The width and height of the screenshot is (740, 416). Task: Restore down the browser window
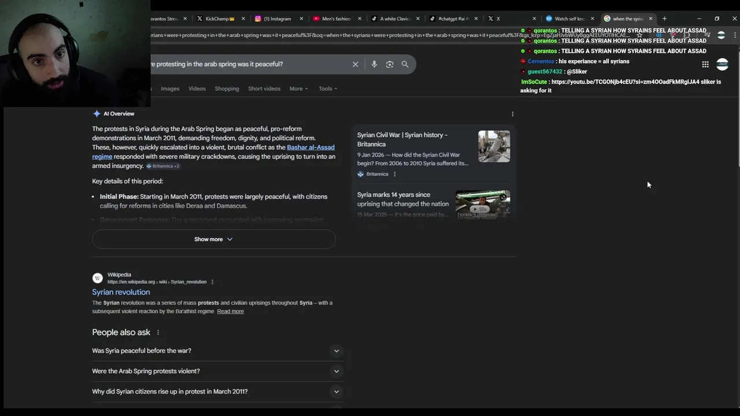coord(717,18)
